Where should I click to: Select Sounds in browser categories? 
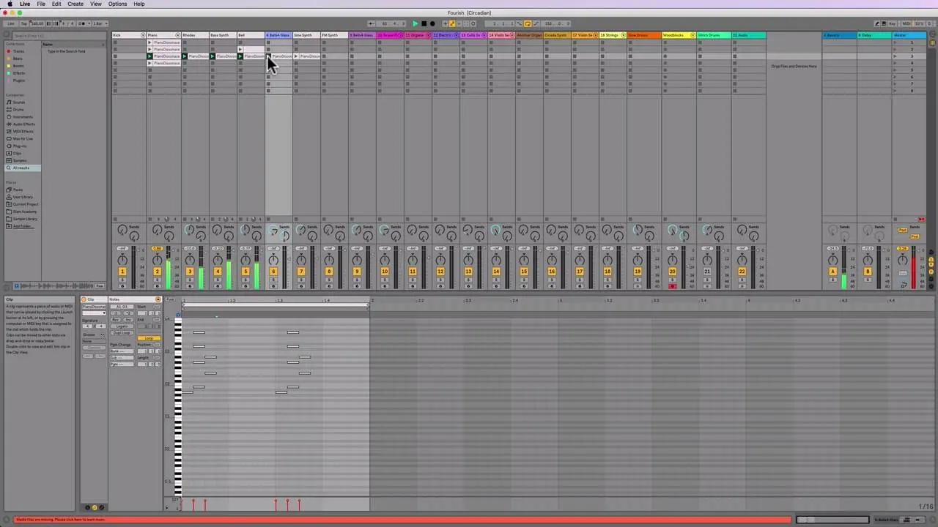pos(18,102)
